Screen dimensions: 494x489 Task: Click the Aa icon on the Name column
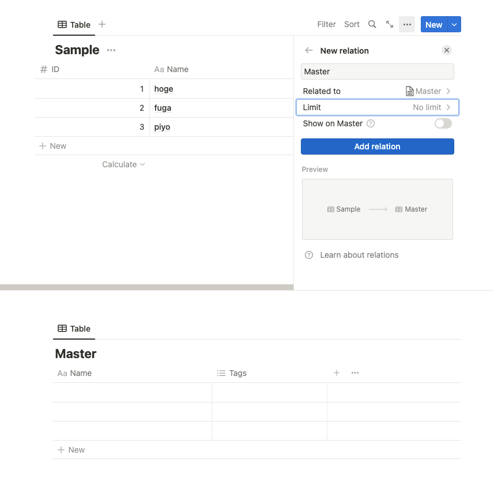[x=159, y=69]
